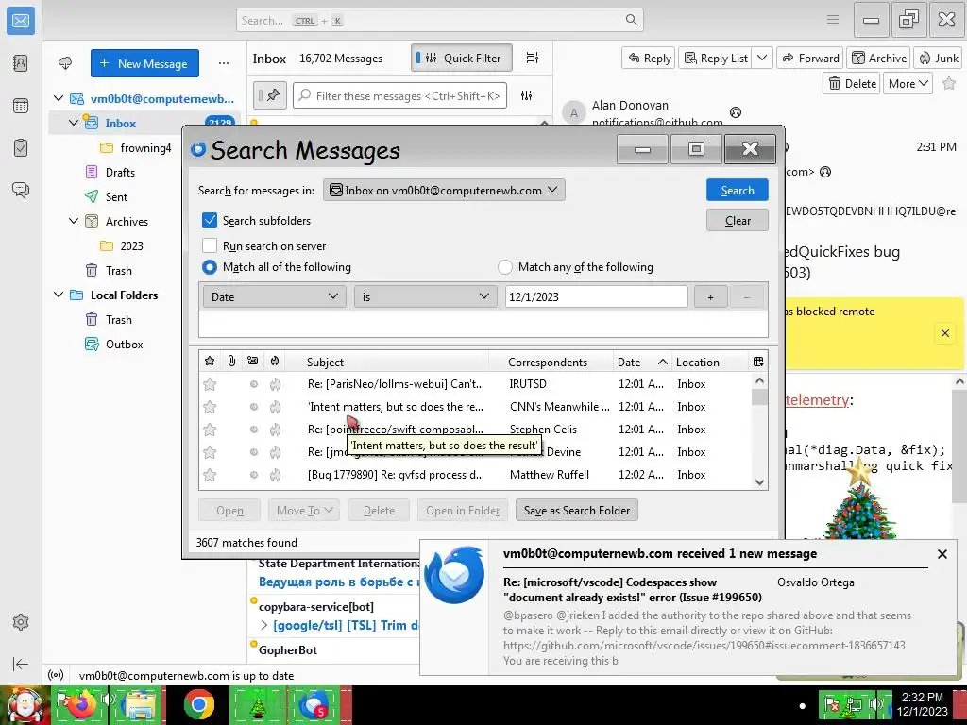Dismiss the new message notification

coord(942,553)
